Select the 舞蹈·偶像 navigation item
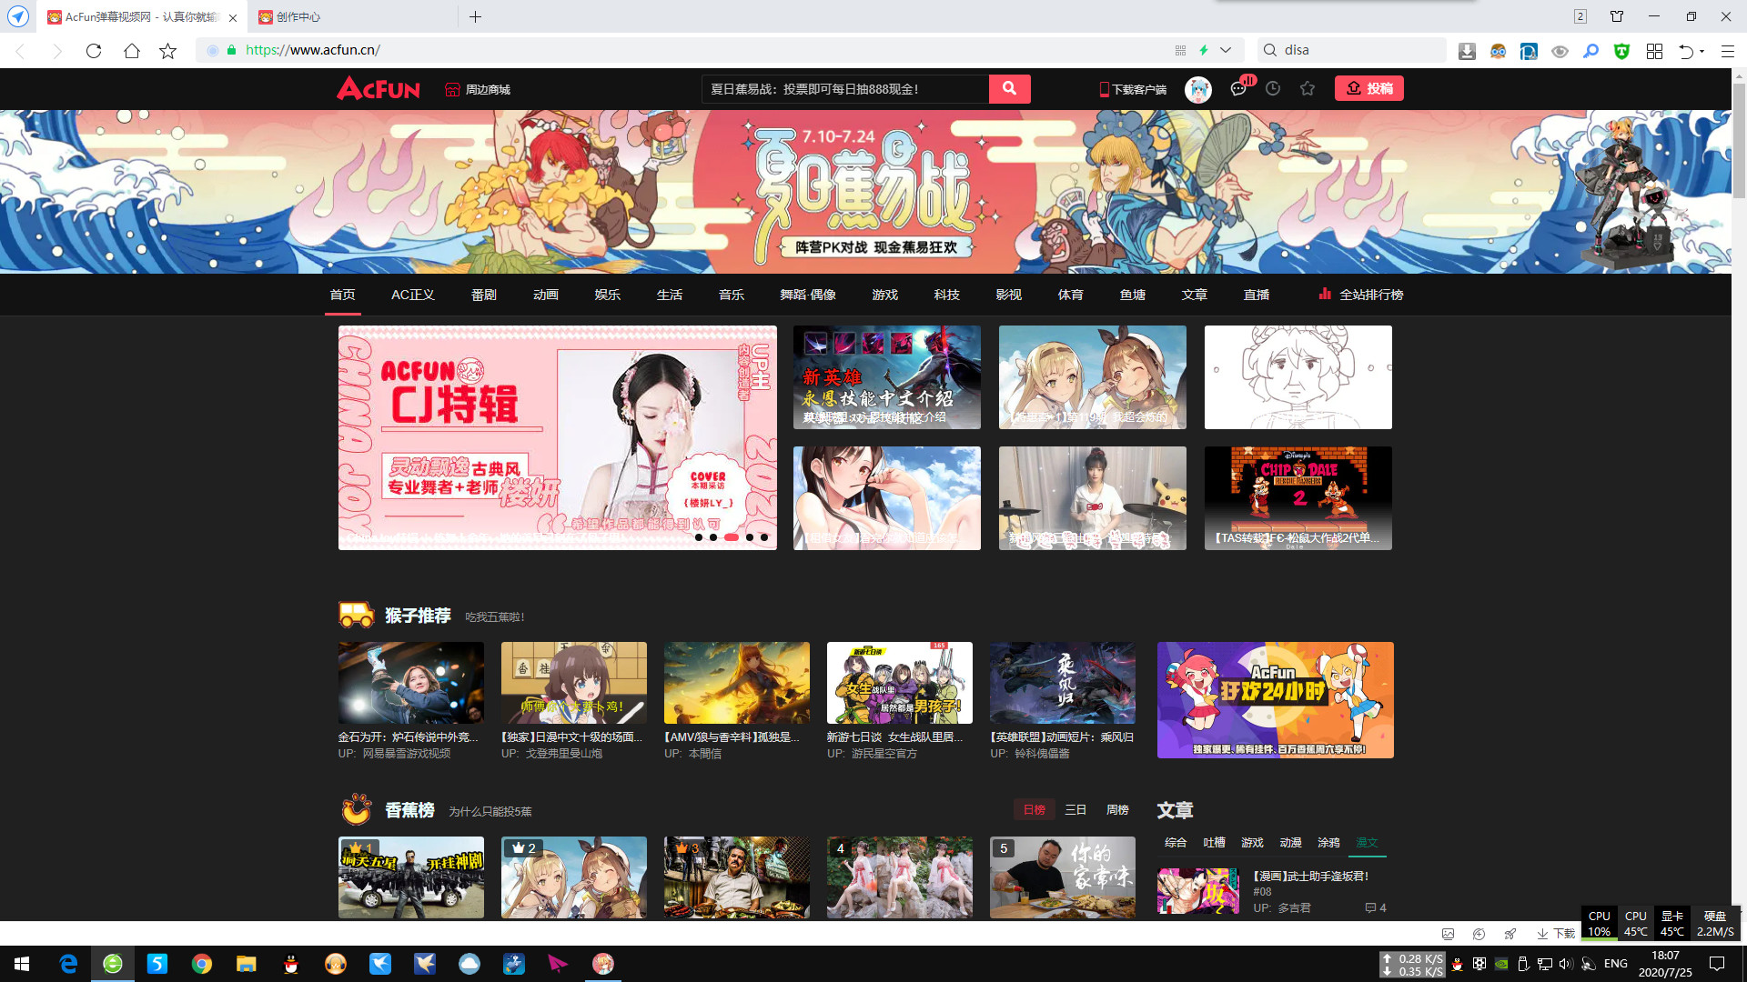Image resolution: width=1747 pixels, height=982 pixels. point(808,295)
